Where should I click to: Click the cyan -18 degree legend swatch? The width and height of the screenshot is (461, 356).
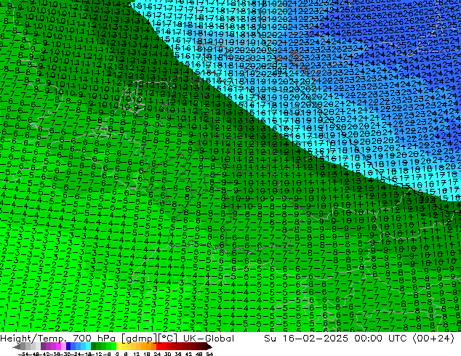88,346
